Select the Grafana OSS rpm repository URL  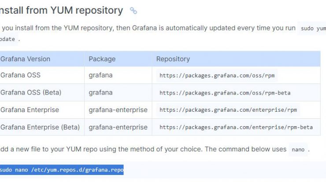pyautogui.click(x=217, y=75)
